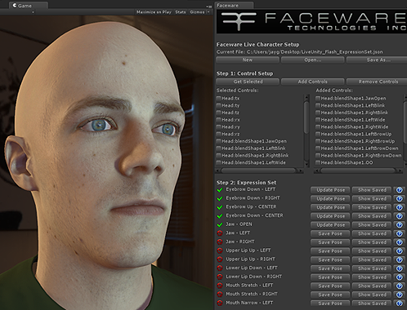Click the blue help icon for Mouth Stretch - LEFT
The height and width of the screenshot is (310, 407).
(399, 286)
